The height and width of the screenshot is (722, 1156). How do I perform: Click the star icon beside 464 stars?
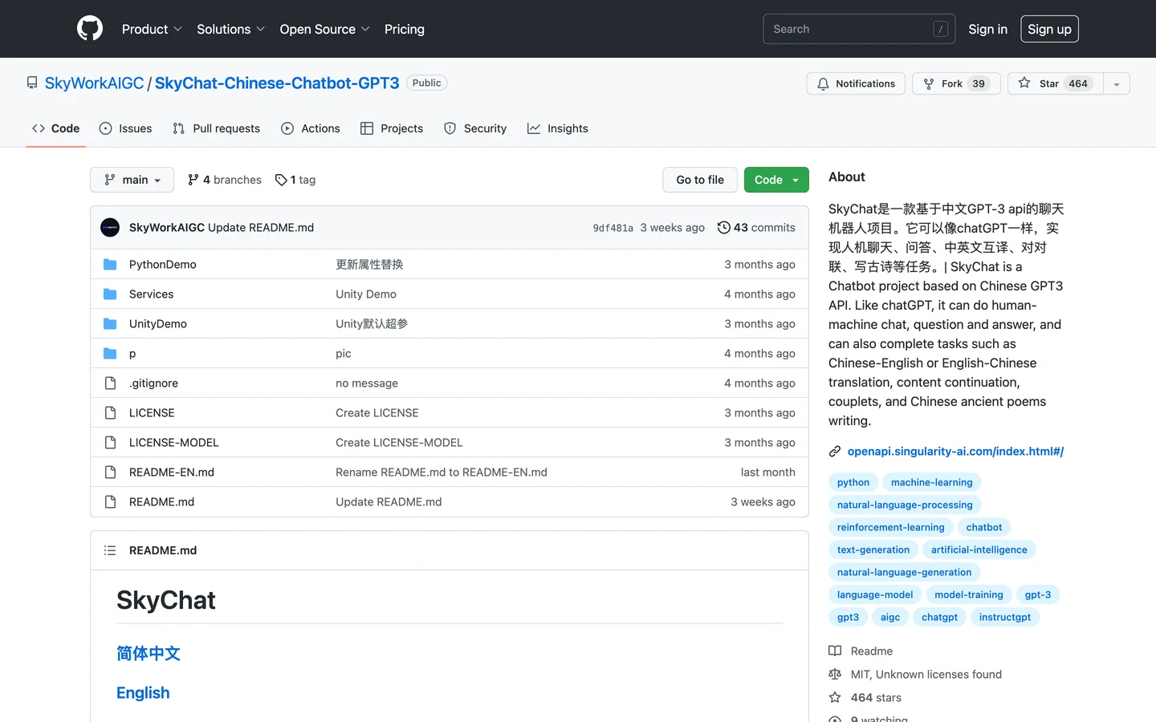(835, 698)
